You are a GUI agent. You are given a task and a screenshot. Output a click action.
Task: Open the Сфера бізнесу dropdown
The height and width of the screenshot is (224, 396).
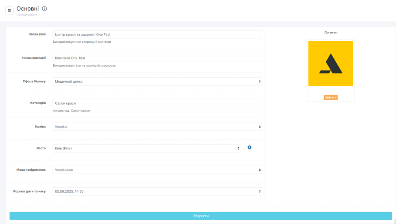point(157,81)
